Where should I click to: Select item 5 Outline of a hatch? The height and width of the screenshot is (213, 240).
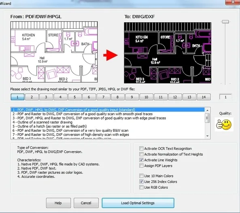tap(108, 126)
